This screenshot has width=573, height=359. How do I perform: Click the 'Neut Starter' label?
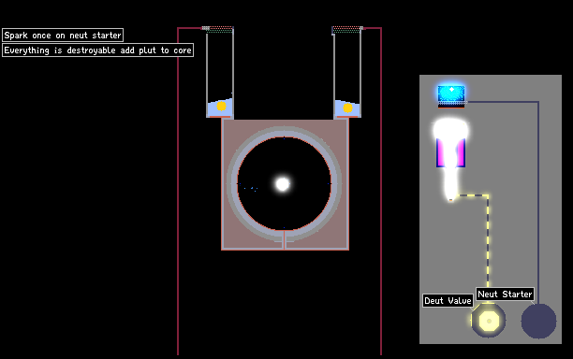pos(505,294)
